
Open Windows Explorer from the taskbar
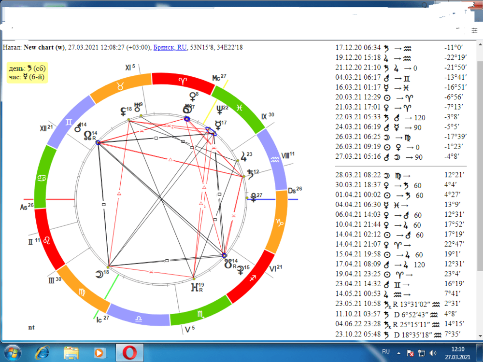pyautogui.click(x=71, y=353)
